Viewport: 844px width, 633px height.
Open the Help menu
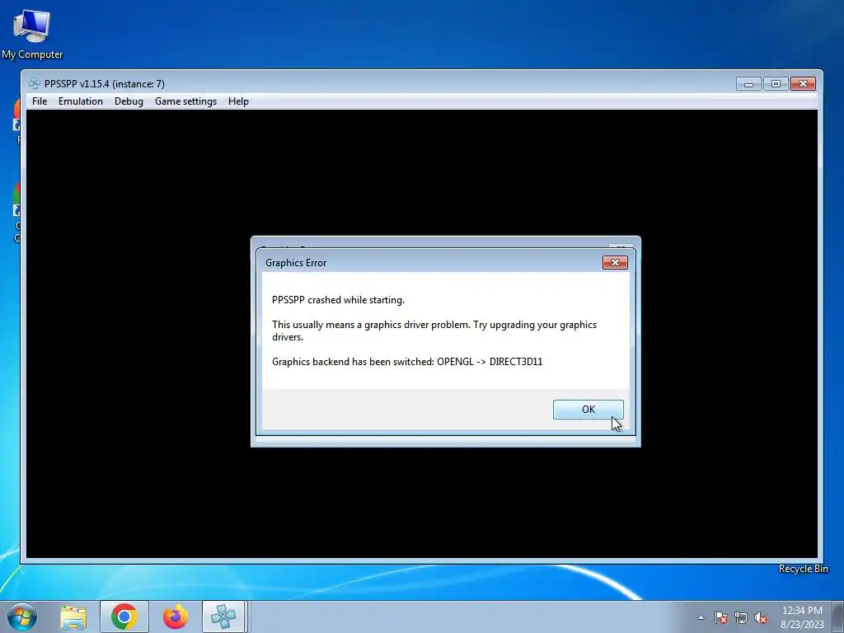click(x=238, y=101)
